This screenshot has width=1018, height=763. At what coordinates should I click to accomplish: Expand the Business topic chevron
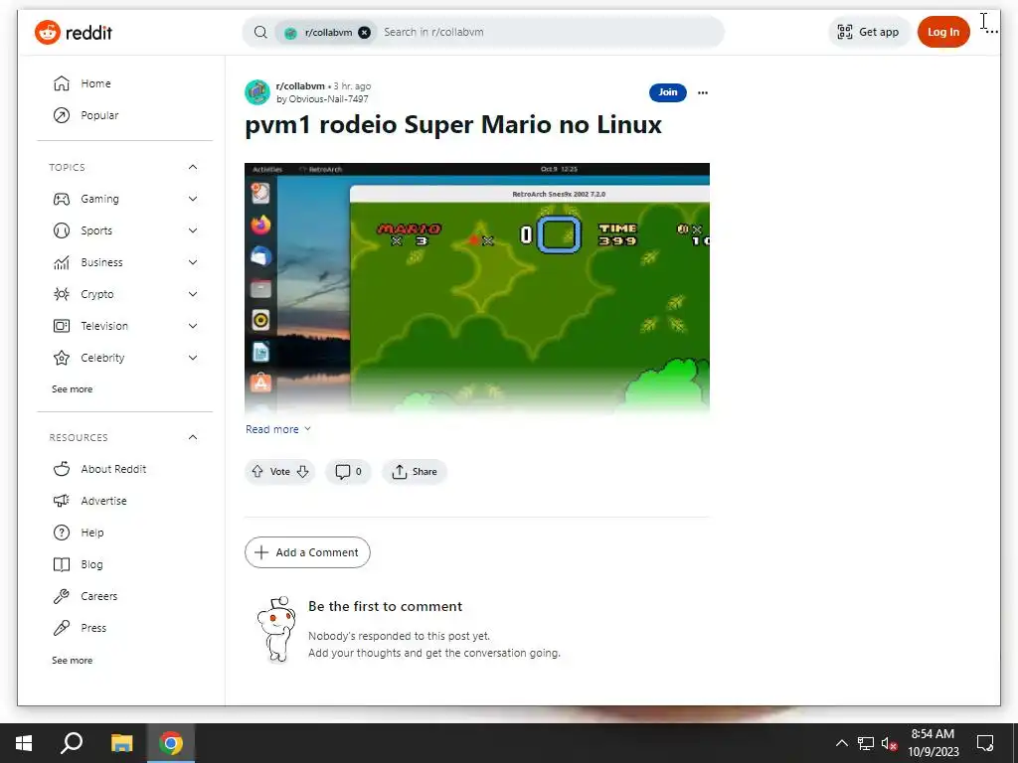point(193,262)
